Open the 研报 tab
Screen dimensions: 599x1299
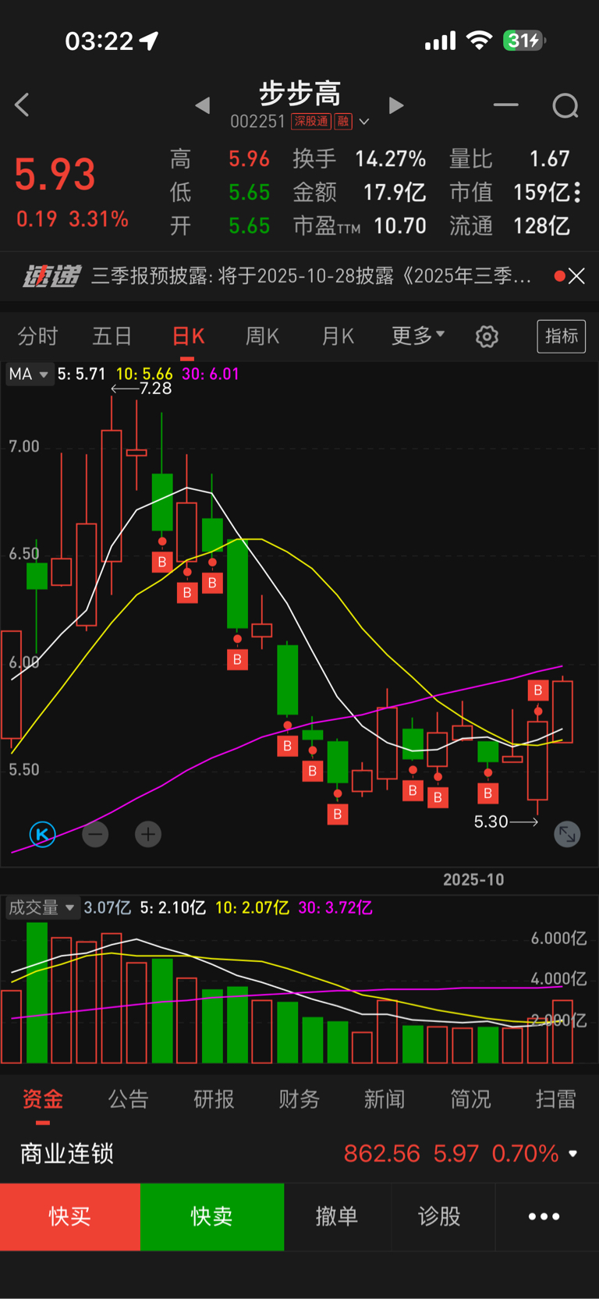pyautogui.click(x=214, y=1099)
